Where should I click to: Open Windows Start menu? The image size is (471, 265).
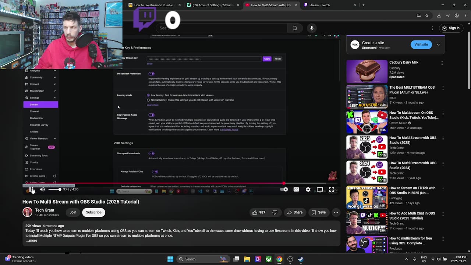pyautogui.click(x=170, y=259)
